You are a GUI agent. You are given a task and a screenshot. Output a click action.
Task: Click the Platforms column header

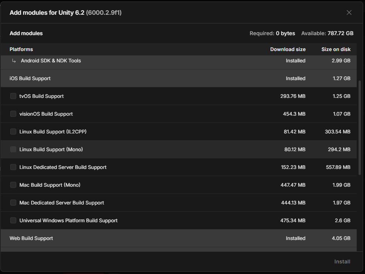pyautogui.click(x=21, y=49)
